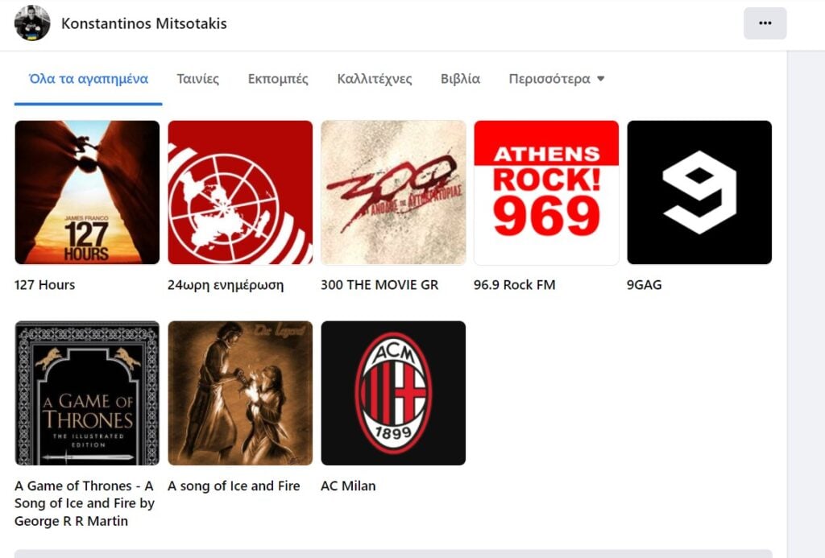Switch to the Ταινίες tab
Image resolution: width=825 pixels, height=558 pixels.
click(198, 79)
